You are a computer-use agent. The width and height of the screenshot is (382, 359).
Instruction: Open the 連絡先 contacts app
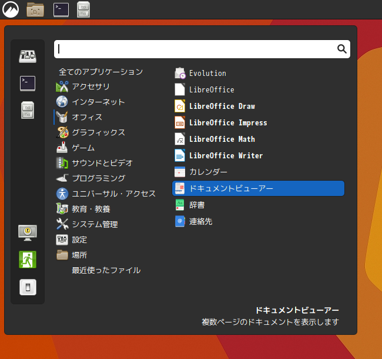point(258,221)
